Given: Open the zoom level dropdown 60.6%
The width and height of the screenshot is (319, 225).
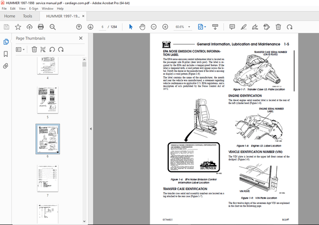Looking at the screenshot, I should pos(183,27).
